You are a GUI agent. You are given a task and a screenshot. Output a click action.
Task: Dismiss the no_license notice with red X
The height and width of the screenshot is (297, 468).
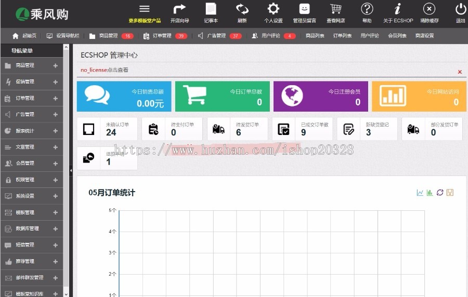[460, 72]
